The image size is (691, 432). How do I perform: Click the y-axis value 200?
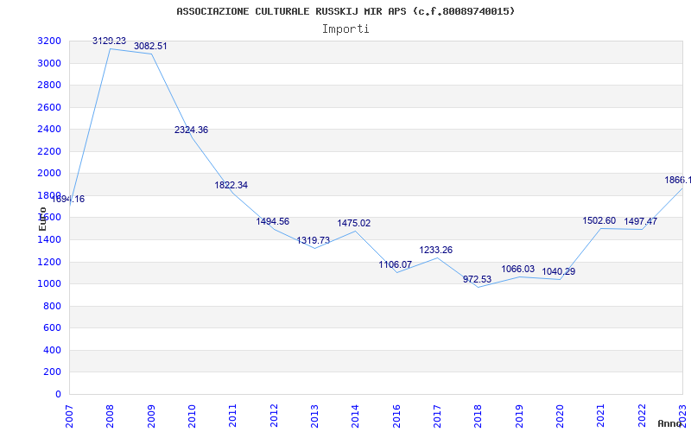pos(52,372)
